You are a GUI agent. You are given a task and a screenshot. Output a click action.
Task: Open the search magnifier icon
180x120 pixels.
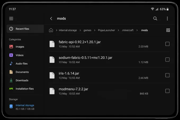click(155, 19)
